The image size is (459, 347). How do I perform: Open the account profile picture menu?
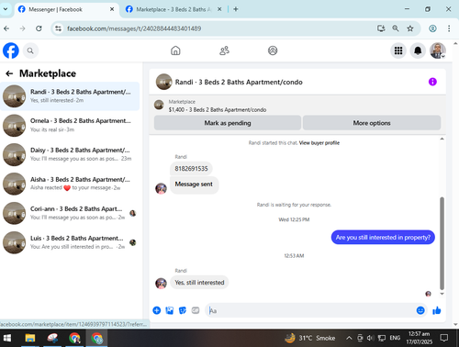pos(438,50)
